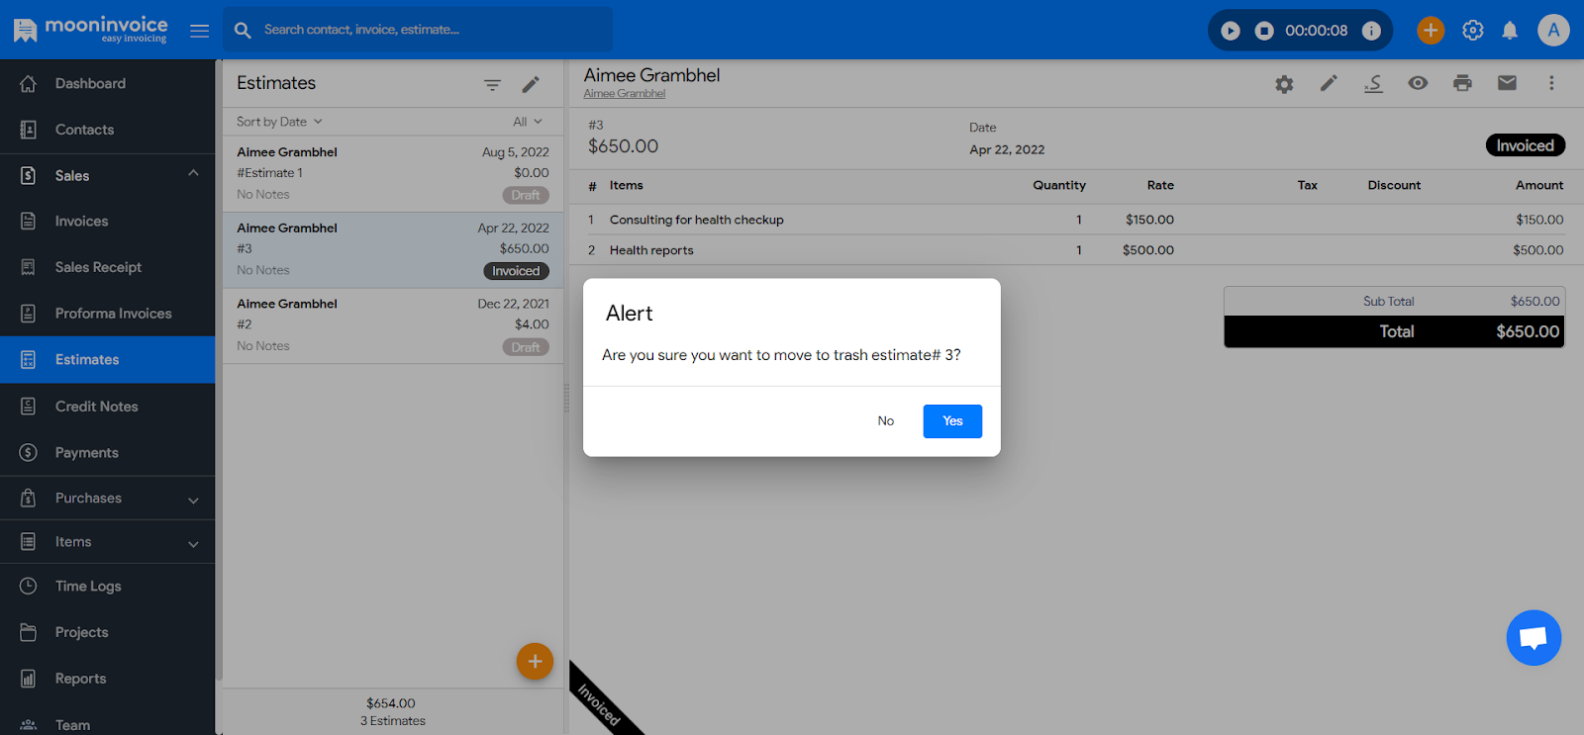Click the search contact, invoice field
Viewport: 1584px width, 735px height.
(x=418, y=30)
